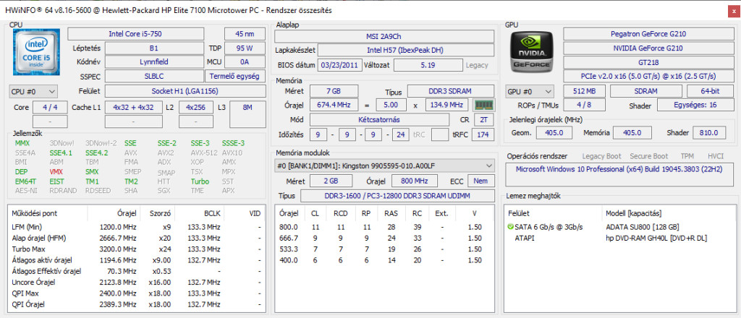The image size is (741, 318).
Task: Select the ADATA SU800 [128 GB] drive row
Action: coord(620,227)
